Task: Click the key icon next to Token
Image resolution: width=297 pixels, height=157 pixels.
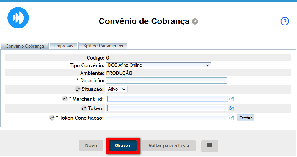Action: (84, 108)
